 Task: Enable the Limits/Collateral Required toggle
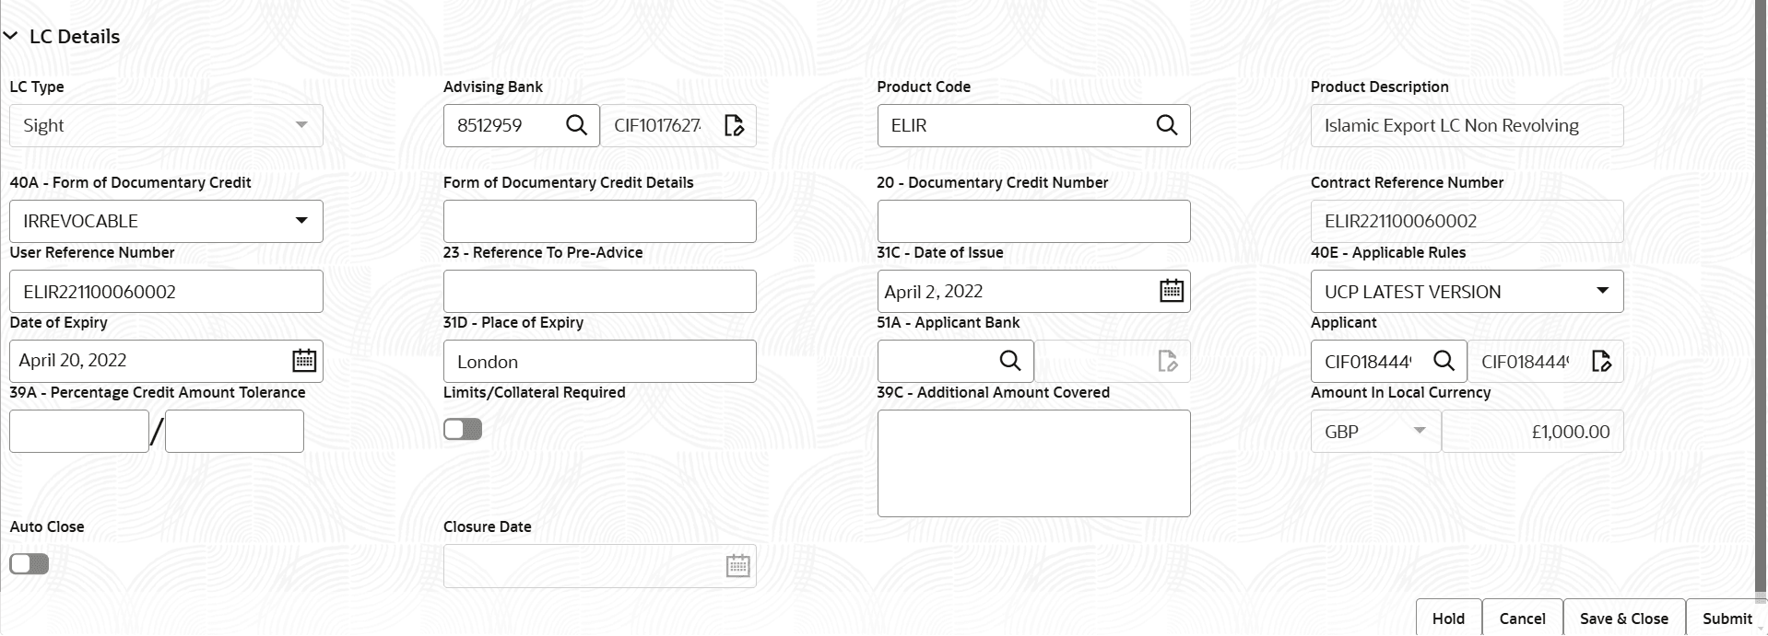point(462,428)
